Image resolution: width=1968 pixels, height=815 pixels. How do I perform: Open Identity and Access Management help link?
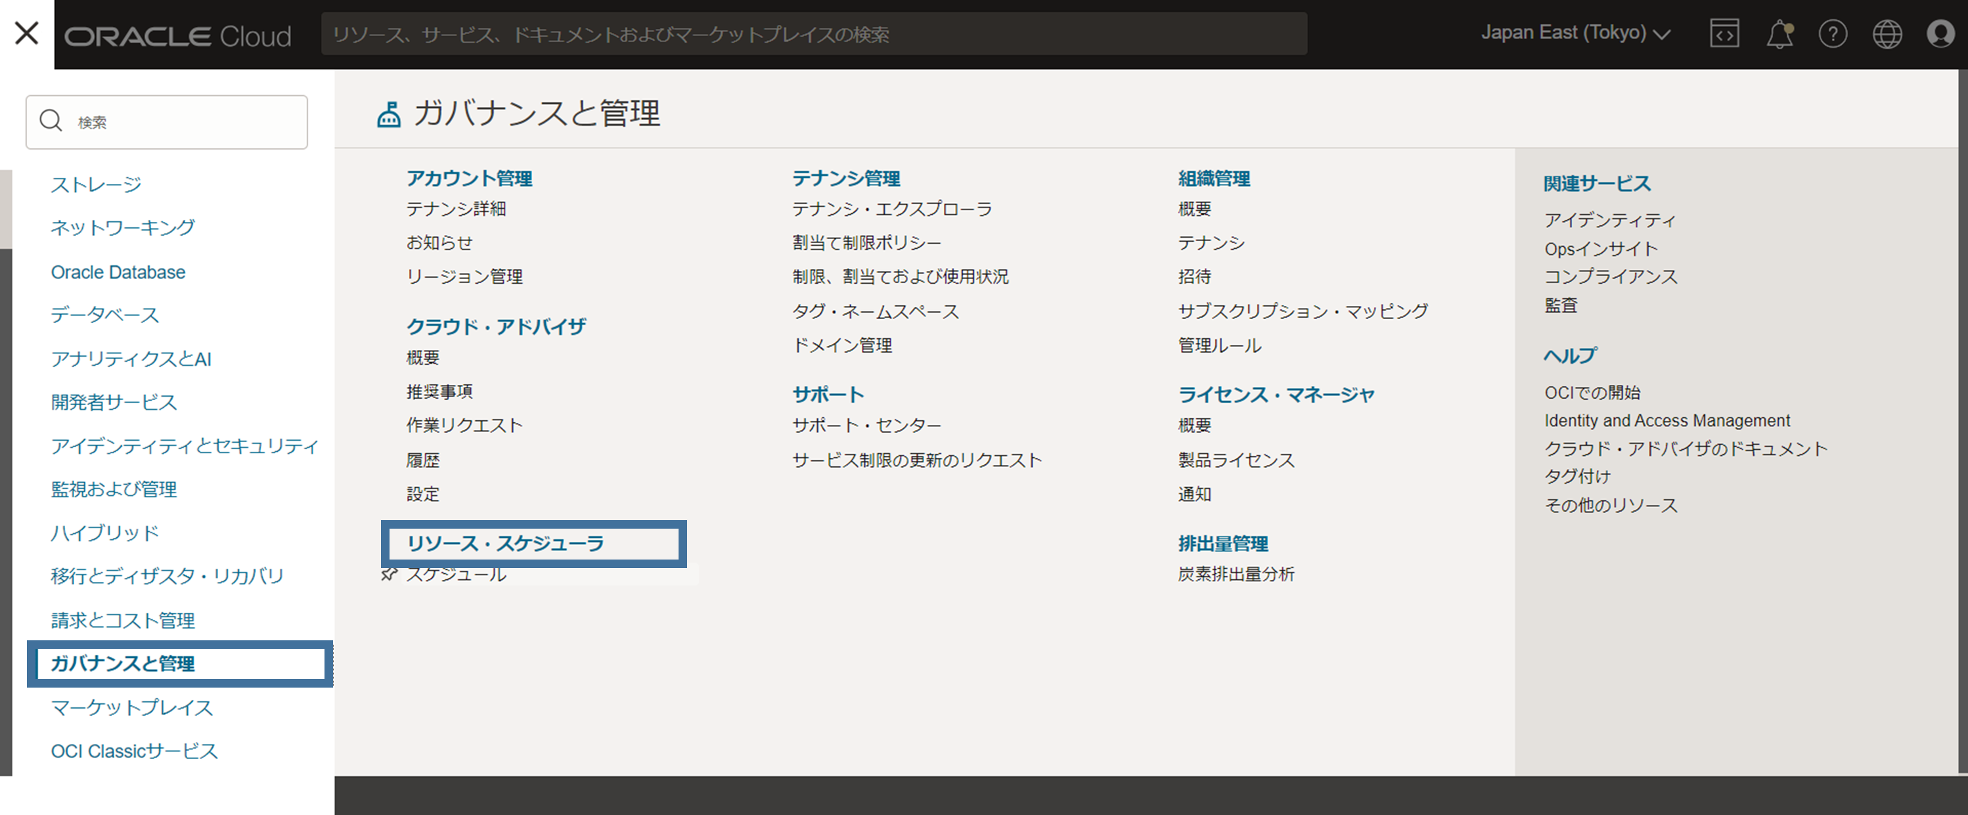click(1667, 420)
